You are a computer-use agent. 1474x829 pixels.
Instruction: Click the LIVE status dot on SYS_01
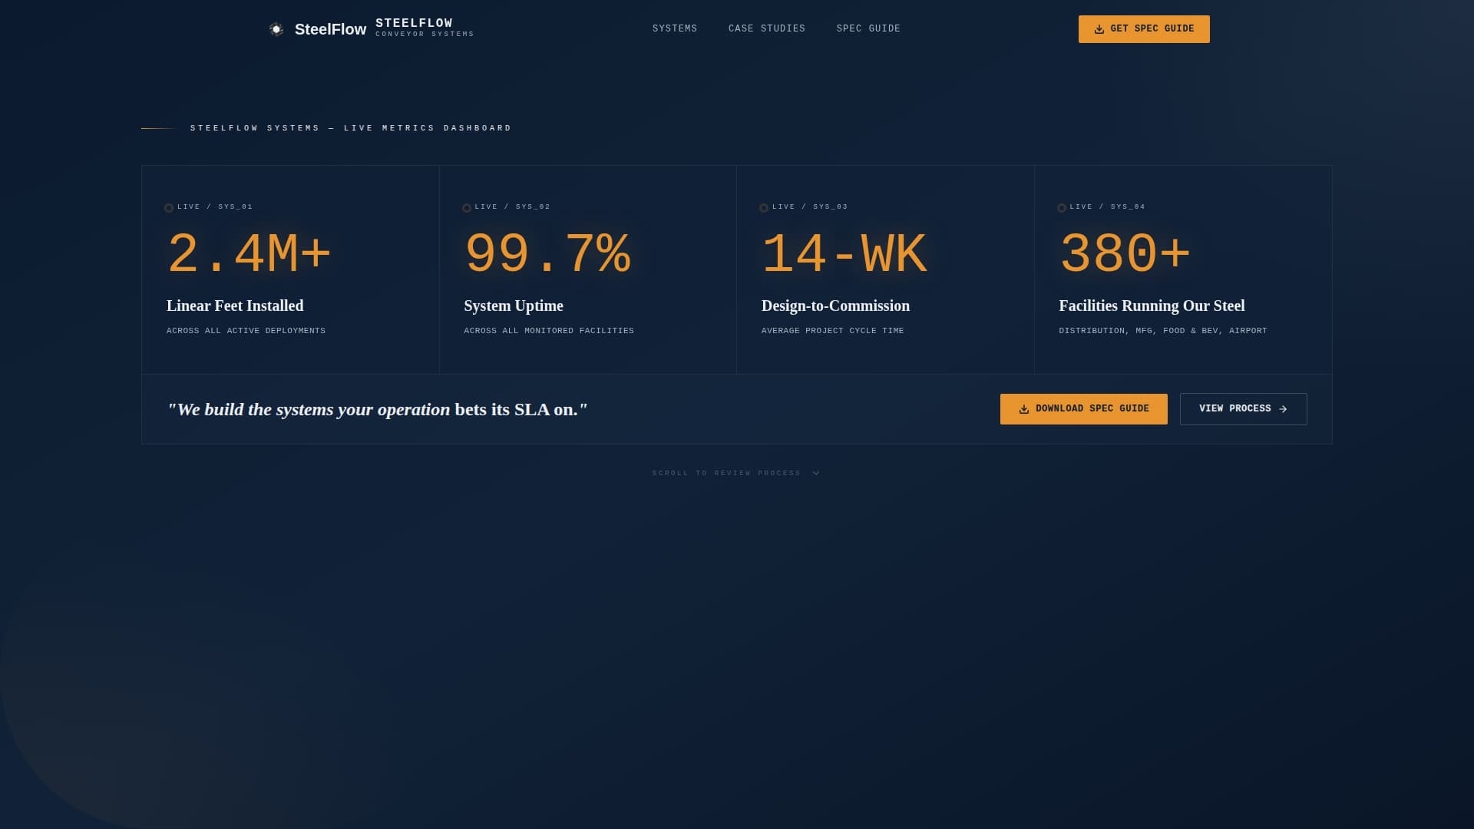(x=169, y=207)
